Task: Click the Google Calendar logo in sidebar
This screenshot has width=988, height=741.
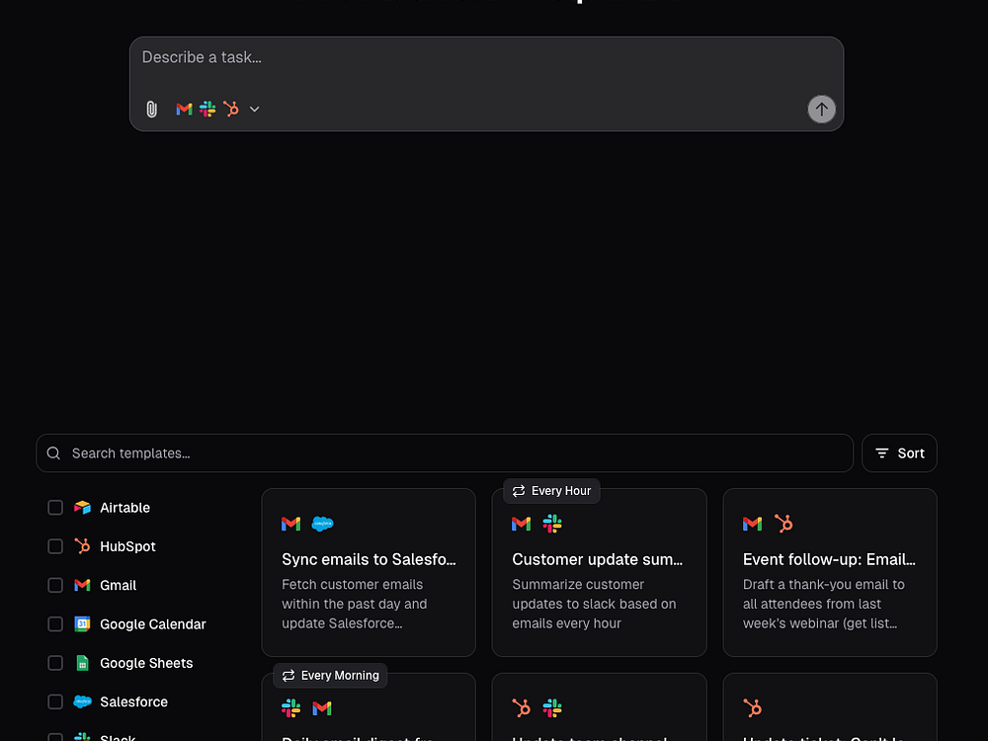Action: 83,624
